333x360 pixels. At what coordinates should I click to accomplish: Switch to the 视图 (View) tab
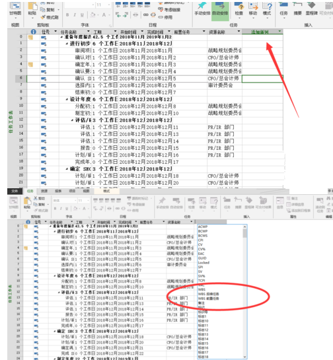86,191
